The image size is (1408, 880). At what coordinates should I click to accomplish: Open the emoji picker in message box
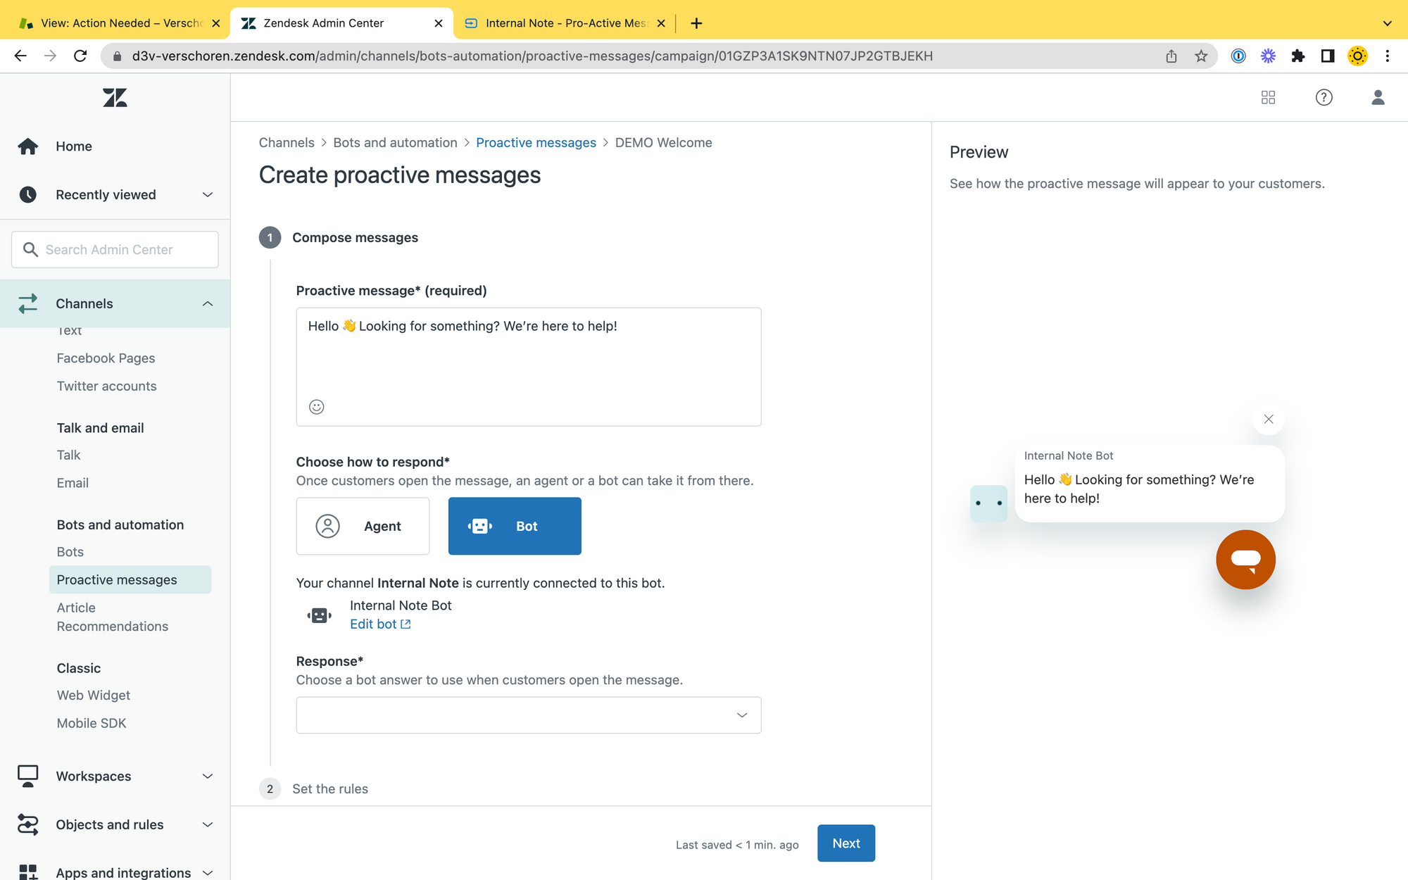point(317,407)
